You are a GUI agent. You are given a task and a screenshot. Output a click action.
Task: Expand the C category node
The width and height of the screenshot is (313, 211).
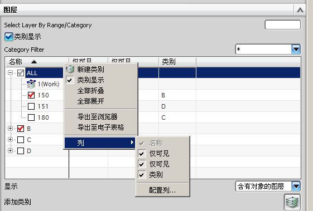click(x=10, y=140)
